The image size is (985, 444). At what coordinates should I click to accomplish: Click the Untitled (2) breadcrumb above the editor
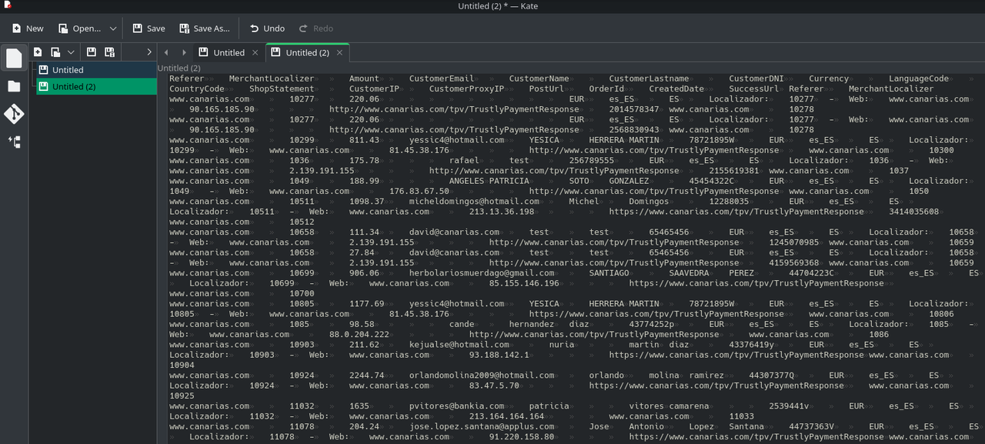[179, 68]
